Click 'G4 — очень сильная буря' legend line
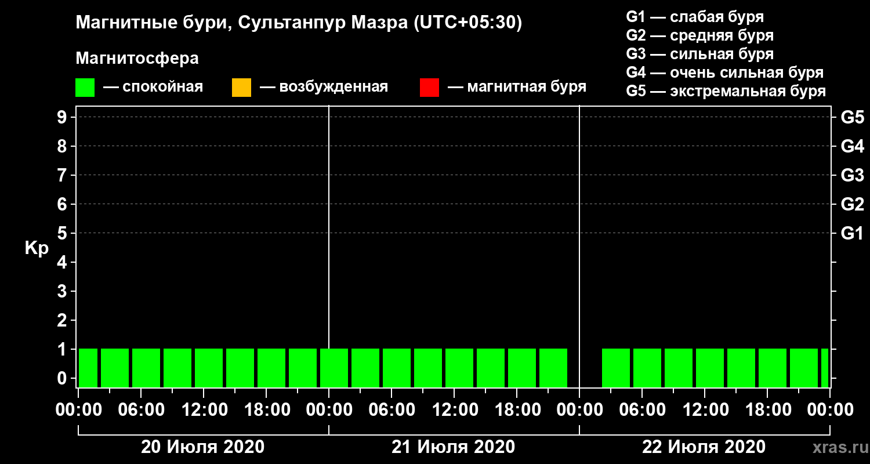 tap(725, 72)
